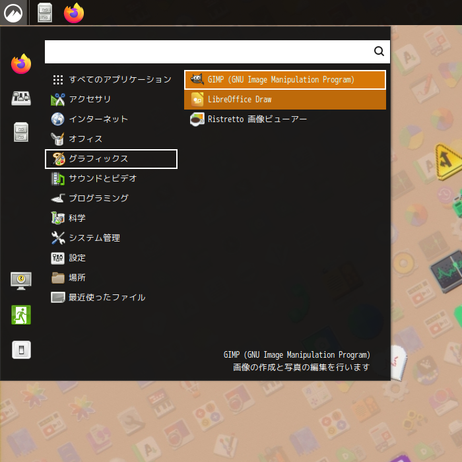Click the Ristretto coffee cup icon
462x462 pixels.
point(197,119)
